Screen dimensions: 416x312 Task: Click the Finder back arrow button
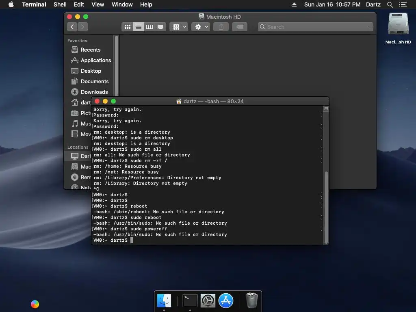[x=72, y=27]
